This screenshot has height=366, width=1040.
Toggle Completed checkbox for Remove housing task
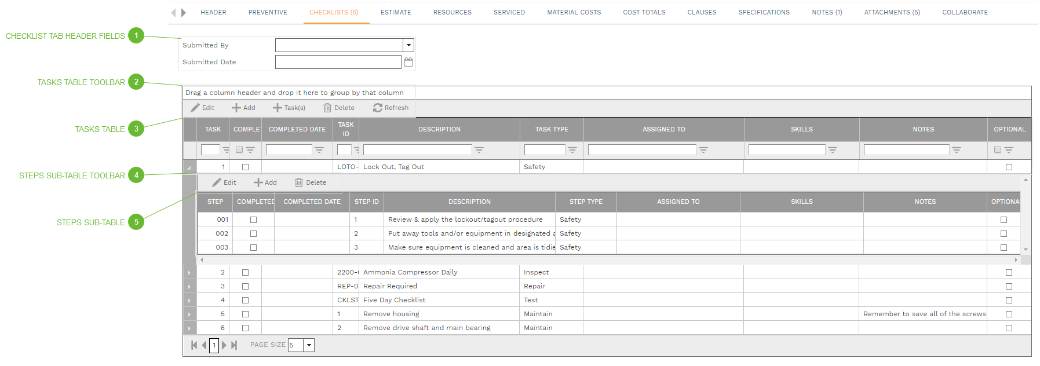coord(245,314)
